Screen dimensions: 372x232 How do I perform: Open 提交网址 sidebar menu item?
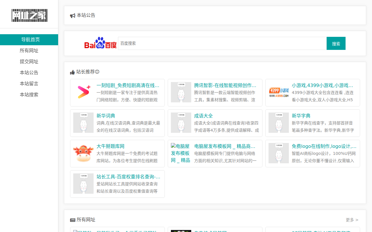[29, 62]
